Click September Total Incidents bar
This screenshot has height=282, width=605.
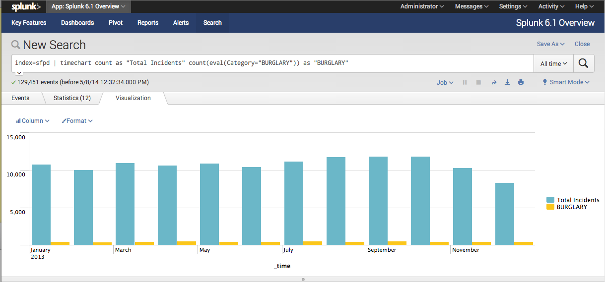(378, 201)
